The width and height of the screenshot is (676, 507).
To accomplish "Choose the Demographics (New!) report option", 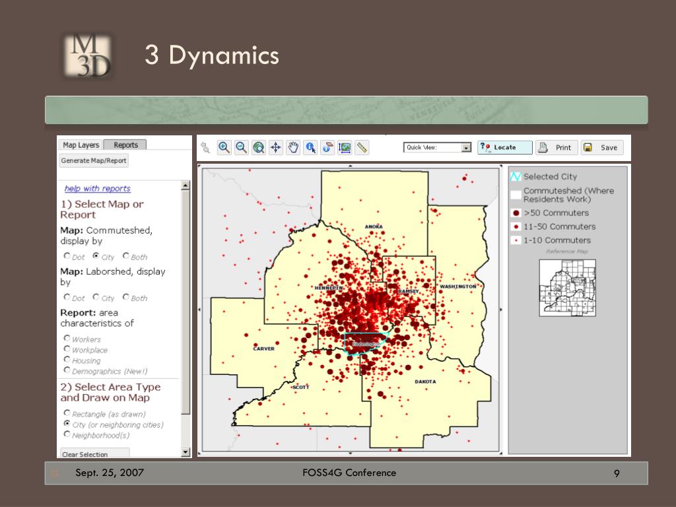I will tap(67, 370).
